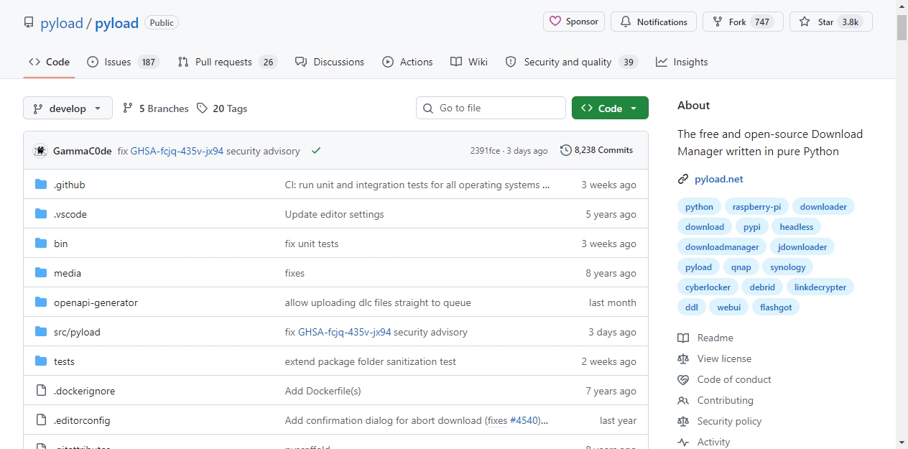
Task: Click the heart Sponsor button
Action: point(574,22)
